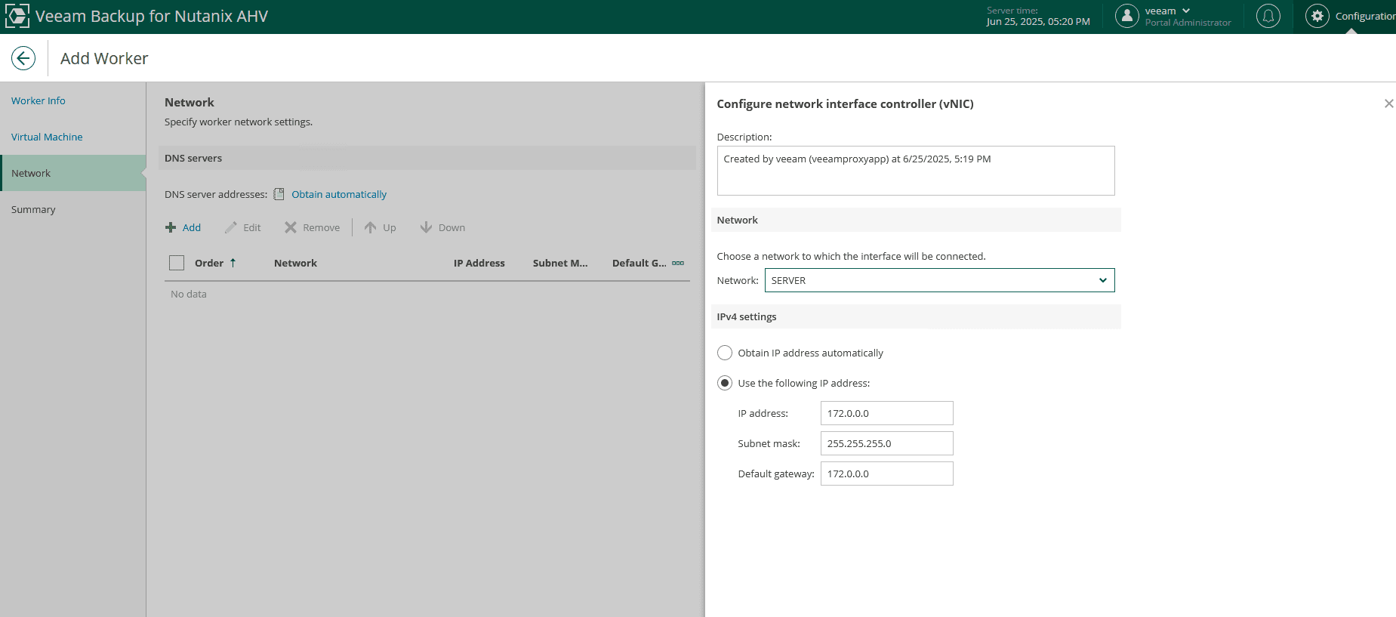Click the DNS server document icon
The height and width of the screenshot is (617, 1396).
279,194
